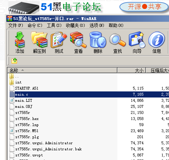This screenshot has height=160, width=169.
Task: Select the int folder name
Action: [x=19, y=82]
